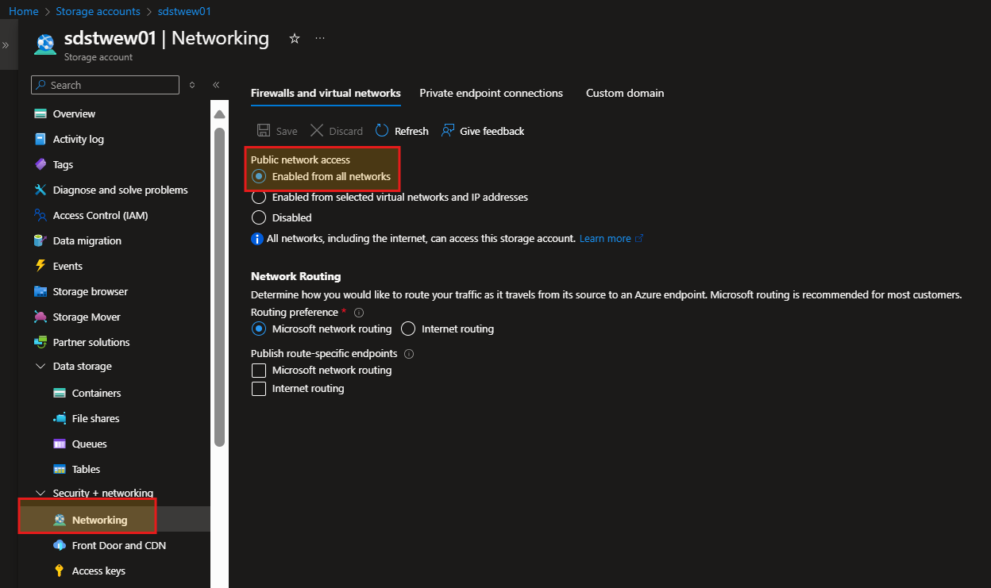Click the storage account icon in the header
This screenshot has height=588, width=991.
click(45, 45)
